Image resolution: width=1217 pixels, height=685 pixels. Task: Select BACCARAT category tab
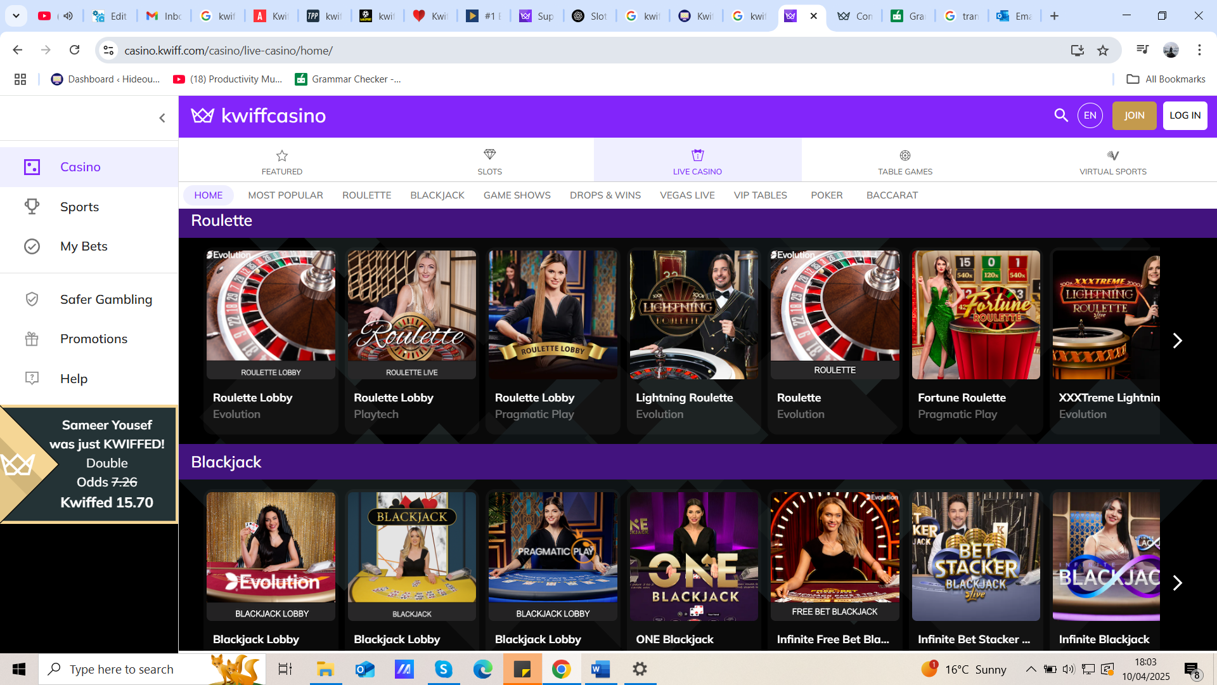pyautogui.click(x=892, y=195)
